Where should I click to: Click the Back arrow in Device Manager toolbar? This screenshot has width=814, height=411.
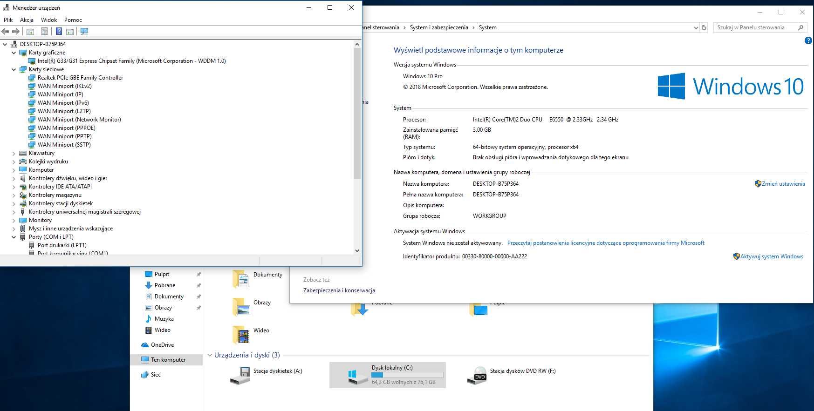(6, 31)
